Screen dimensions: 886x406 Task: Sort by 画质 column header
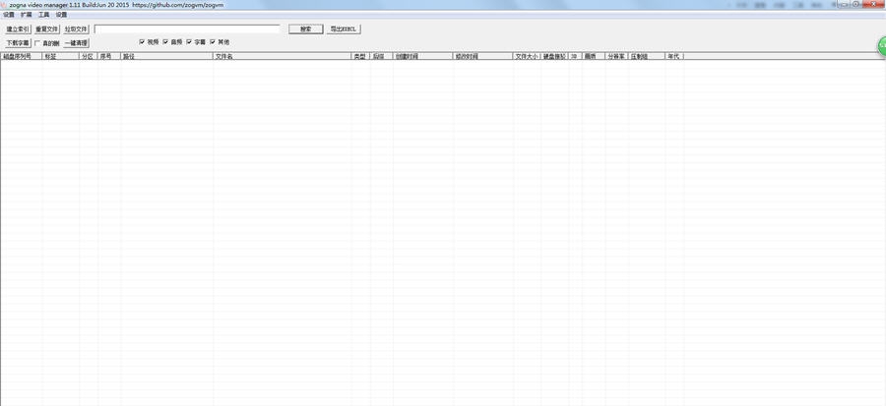594,56
